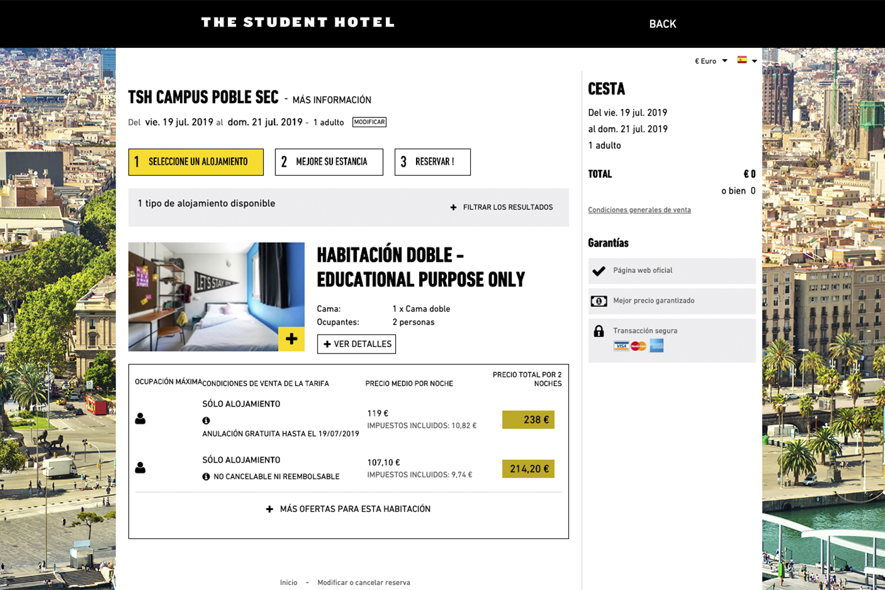885x590 pixels.
Task: Click the Modificar dates button
Action: pos(369,122)
